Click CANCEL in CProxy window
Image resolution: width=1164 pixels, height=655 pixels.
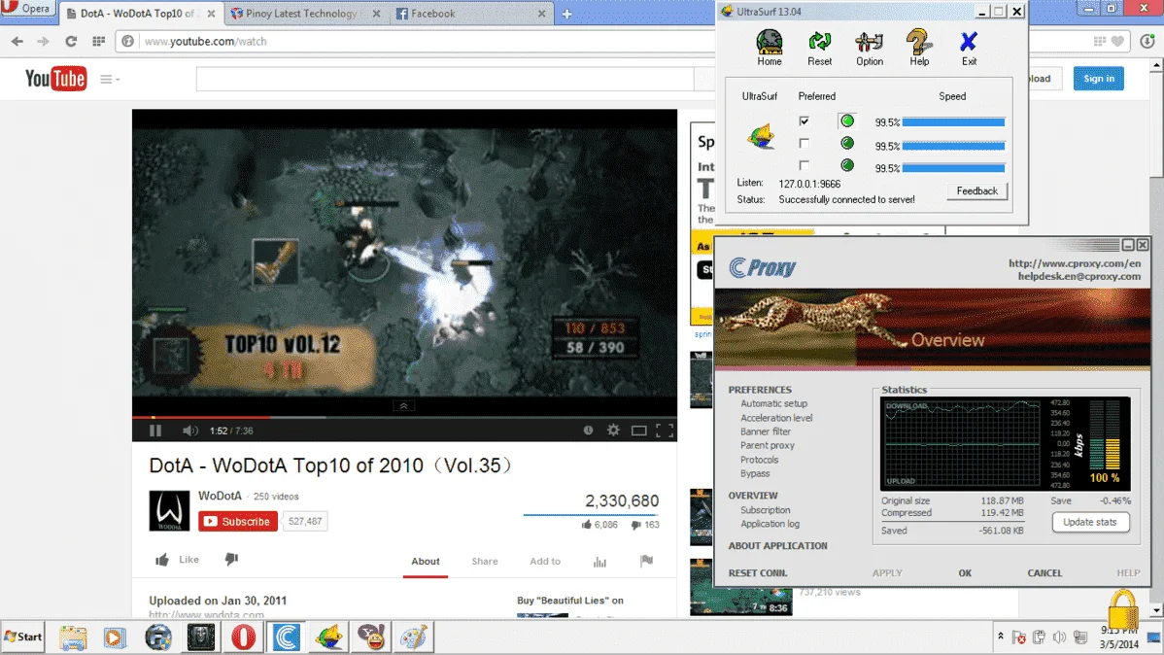click(1044, 573)
